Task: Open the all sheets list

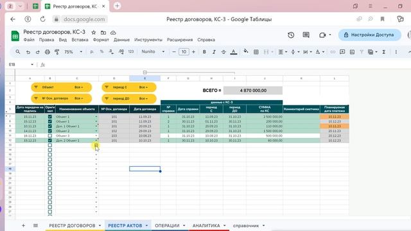Action: [x=35, y=225]
